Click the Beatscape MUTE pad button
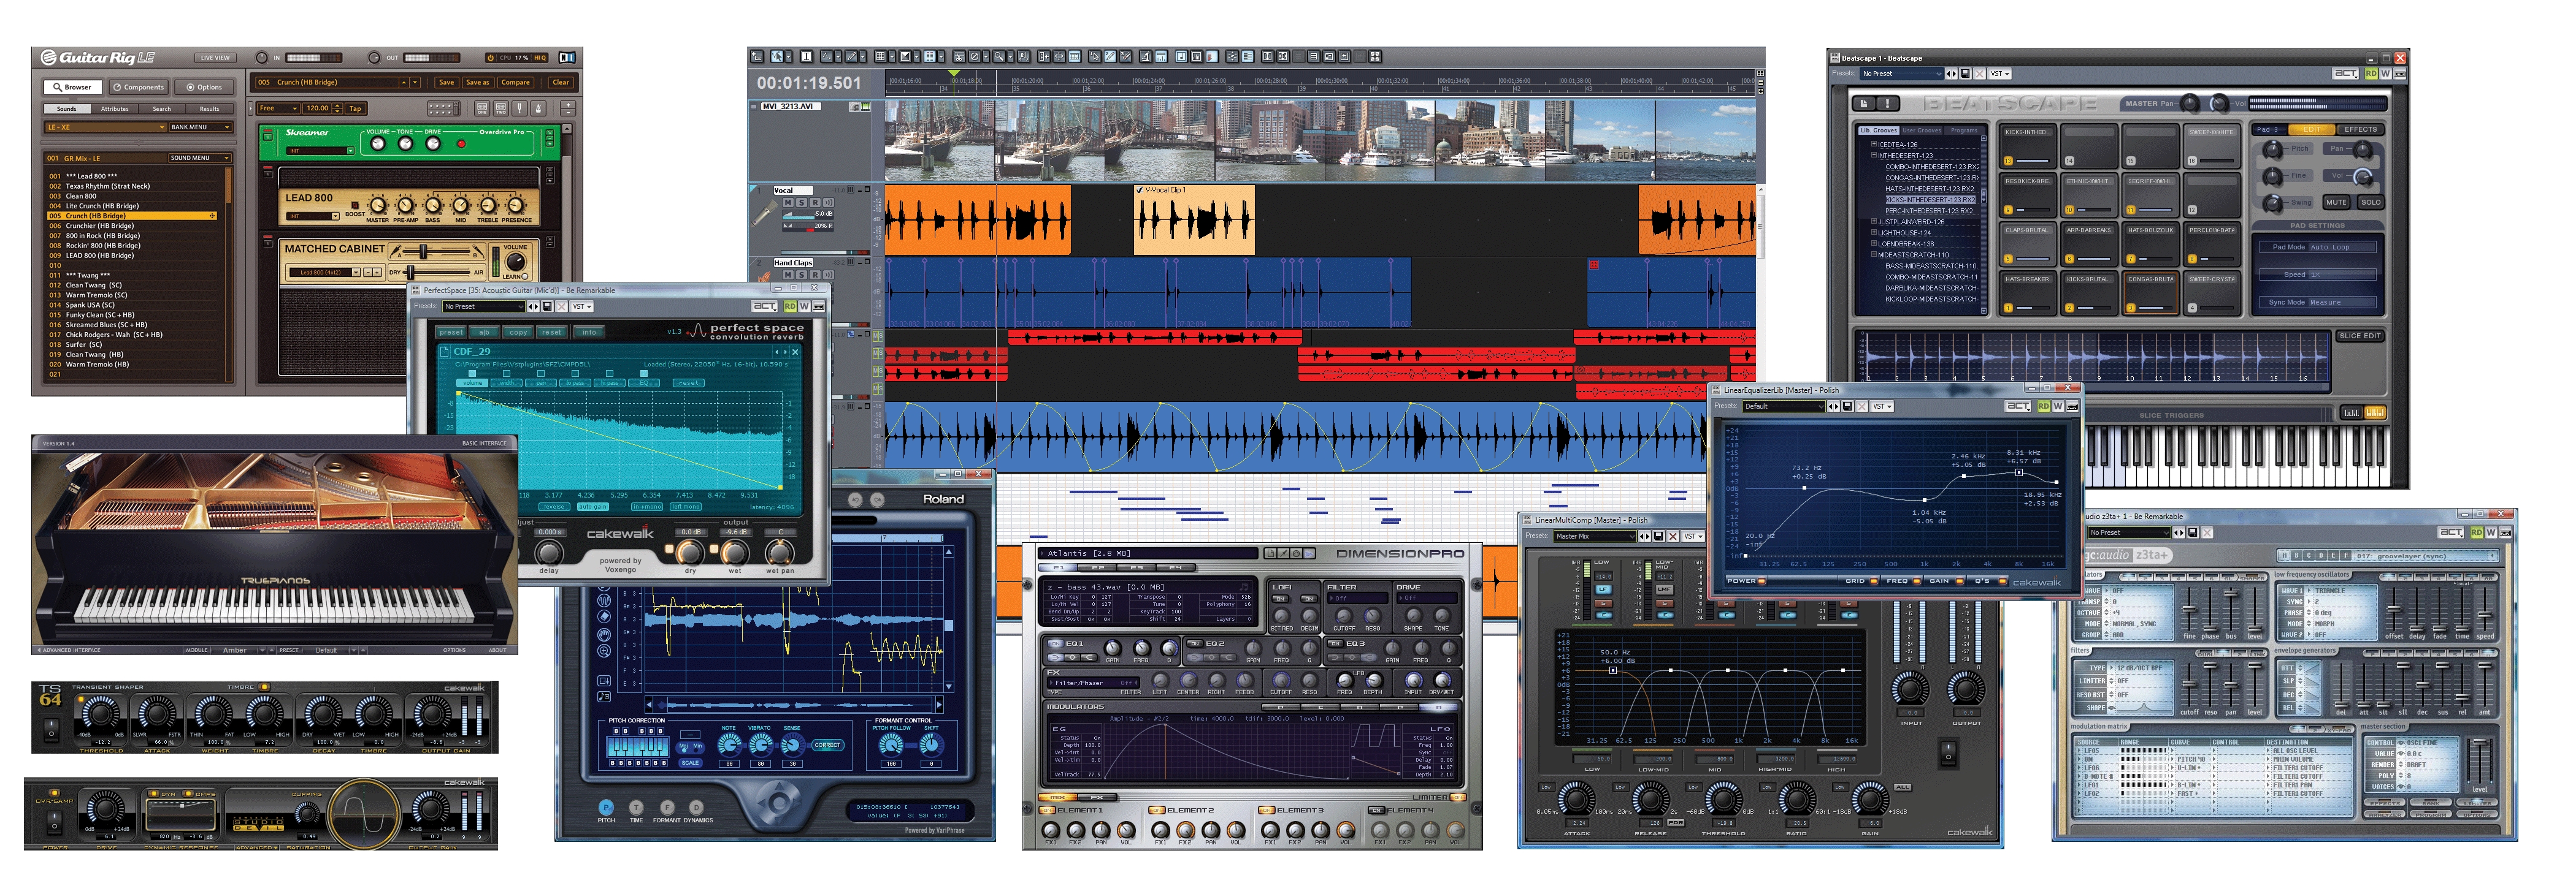The image size is (2576, 894). click(x=2336, y=202)
